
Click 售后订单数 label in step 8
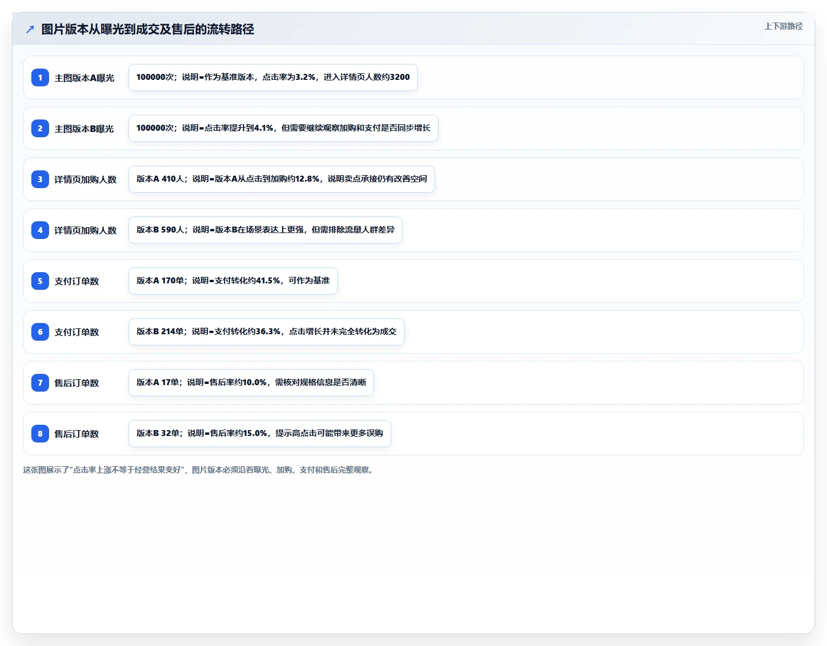click(x=77, y=434)
